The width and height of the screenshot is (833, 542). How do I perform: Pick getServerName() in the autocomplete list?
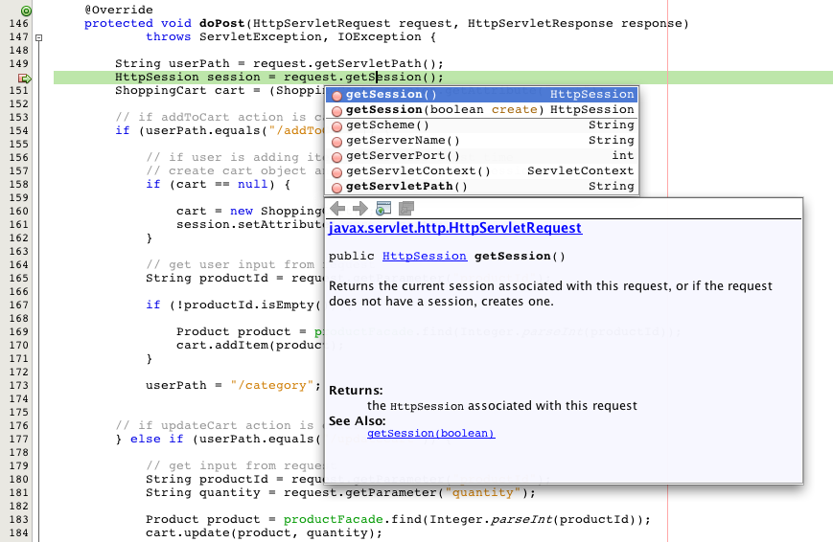[403, 141]
